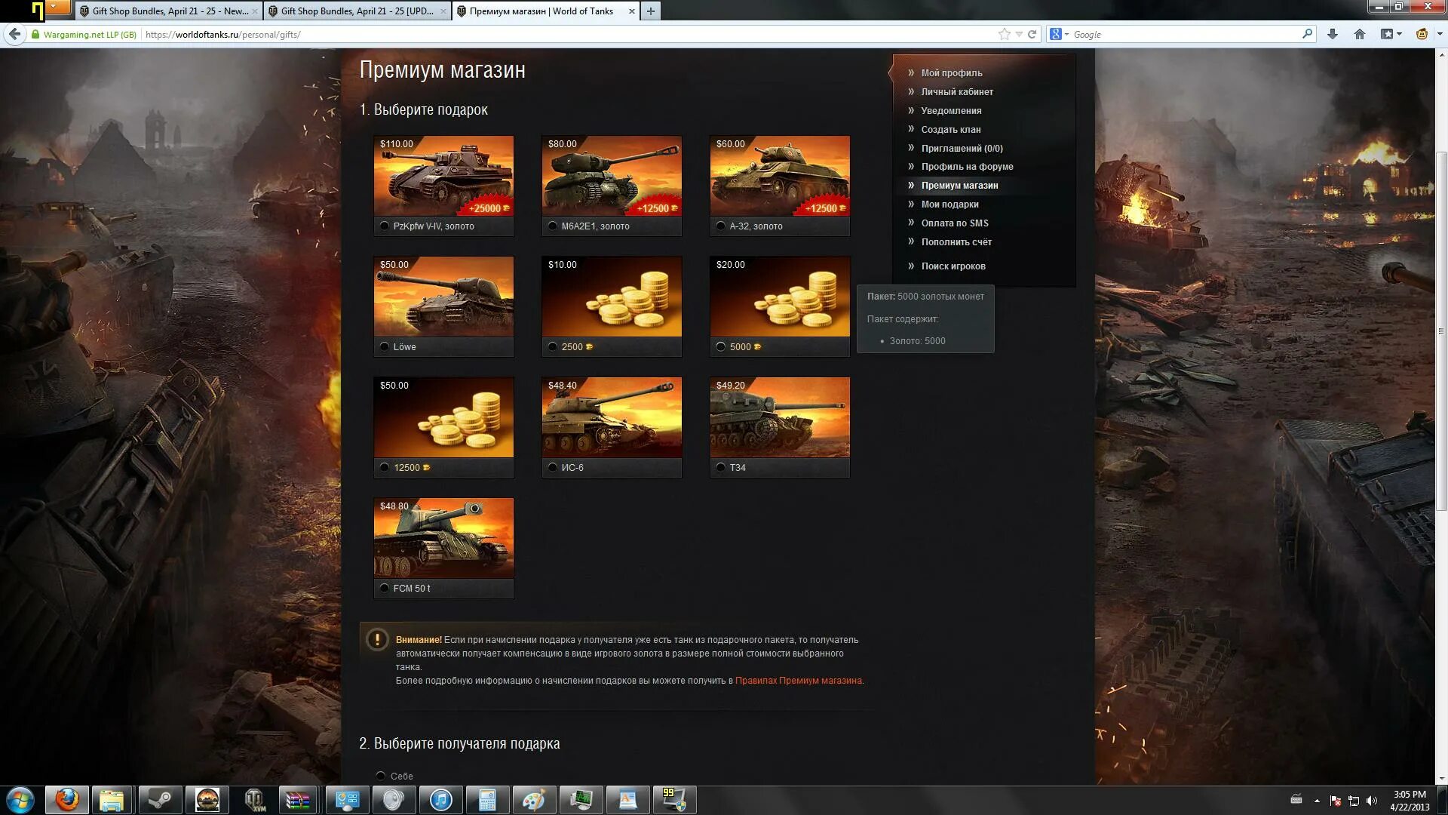Screen dimensions: 1448x815
Task: Click the Firefox taskbar icon
Action: [66, 800]
